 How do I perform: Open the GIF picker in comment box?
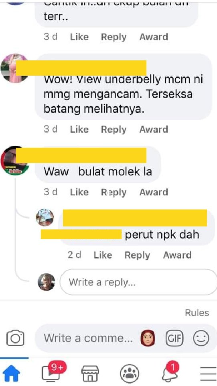point(174,338)
